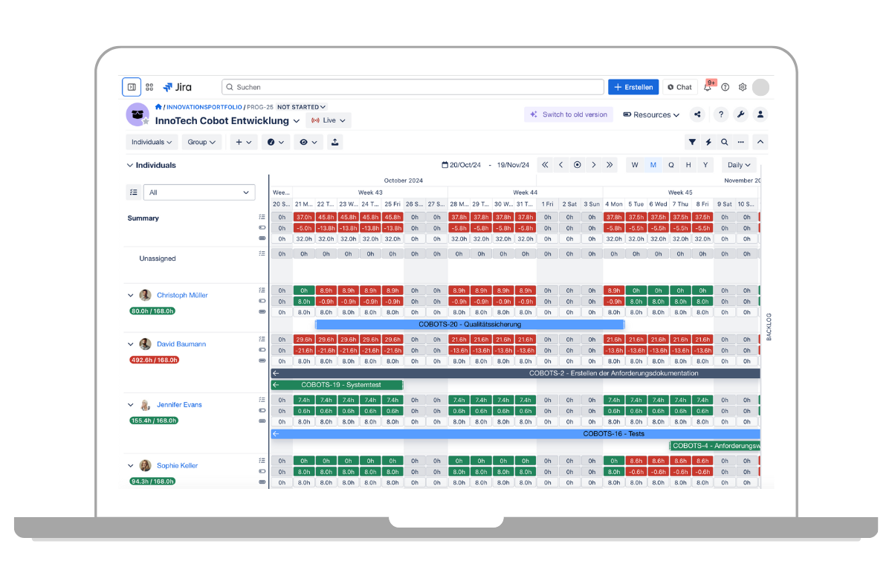Click the home icon in the breadcrumb
Screen dimensions: 892x587
point(158,107)
